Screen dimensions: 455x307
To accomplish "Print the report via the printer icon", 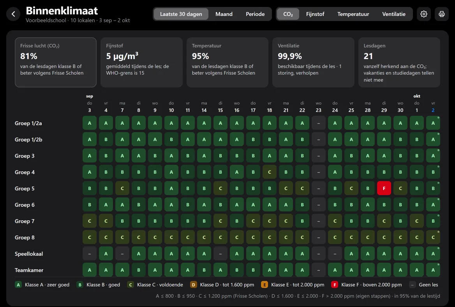I will [442, 14].
